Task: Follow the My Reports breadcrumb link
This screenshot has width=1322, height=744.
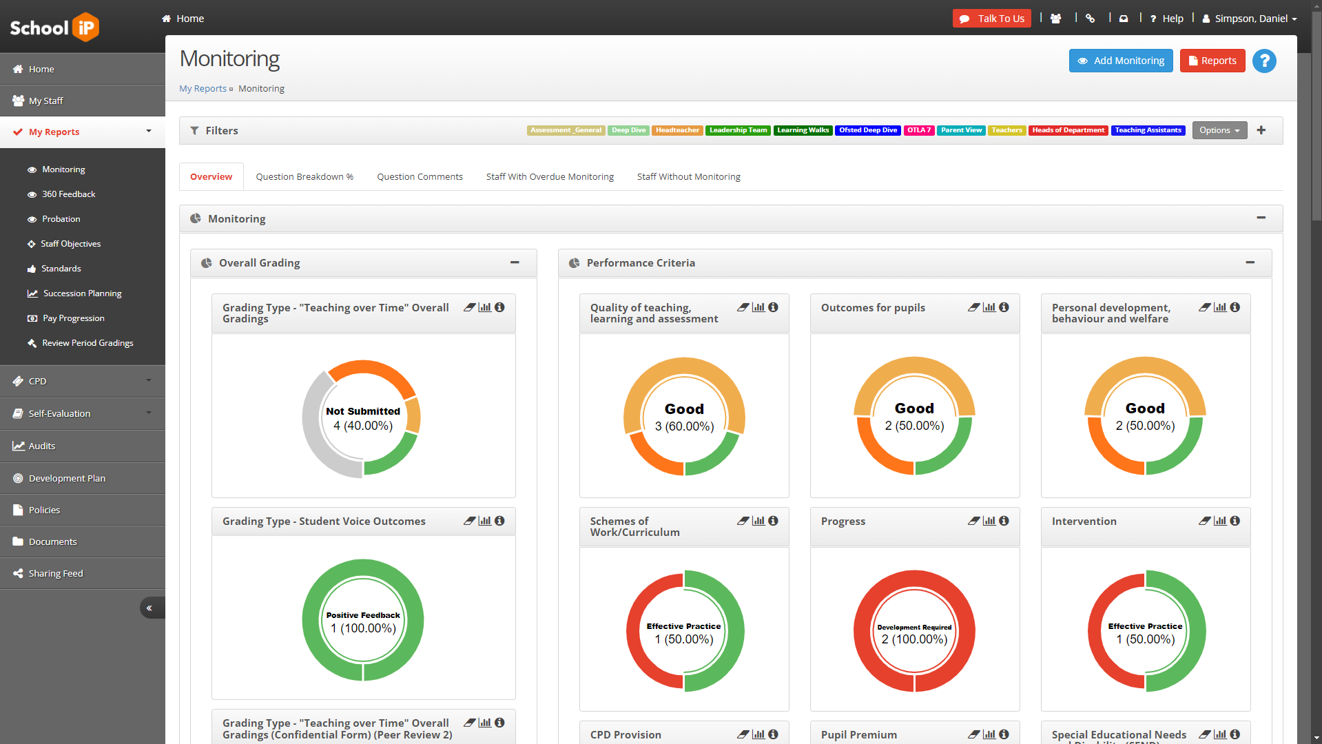Action: point(203,89)
